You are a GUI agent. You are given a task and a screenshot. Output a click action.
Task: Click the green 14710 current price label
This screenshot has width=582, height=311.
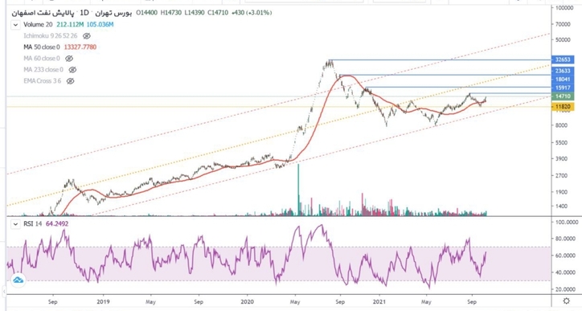563,96
